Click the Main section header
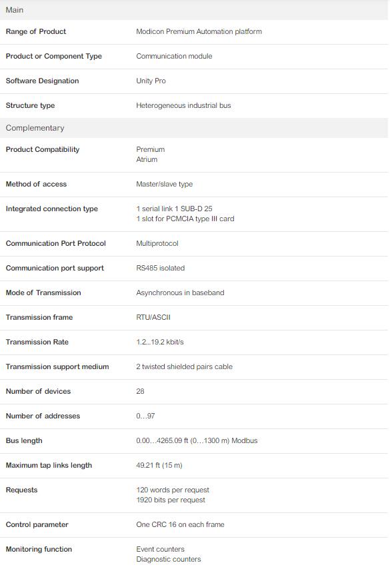390x571 pixels. pos(194,10)
